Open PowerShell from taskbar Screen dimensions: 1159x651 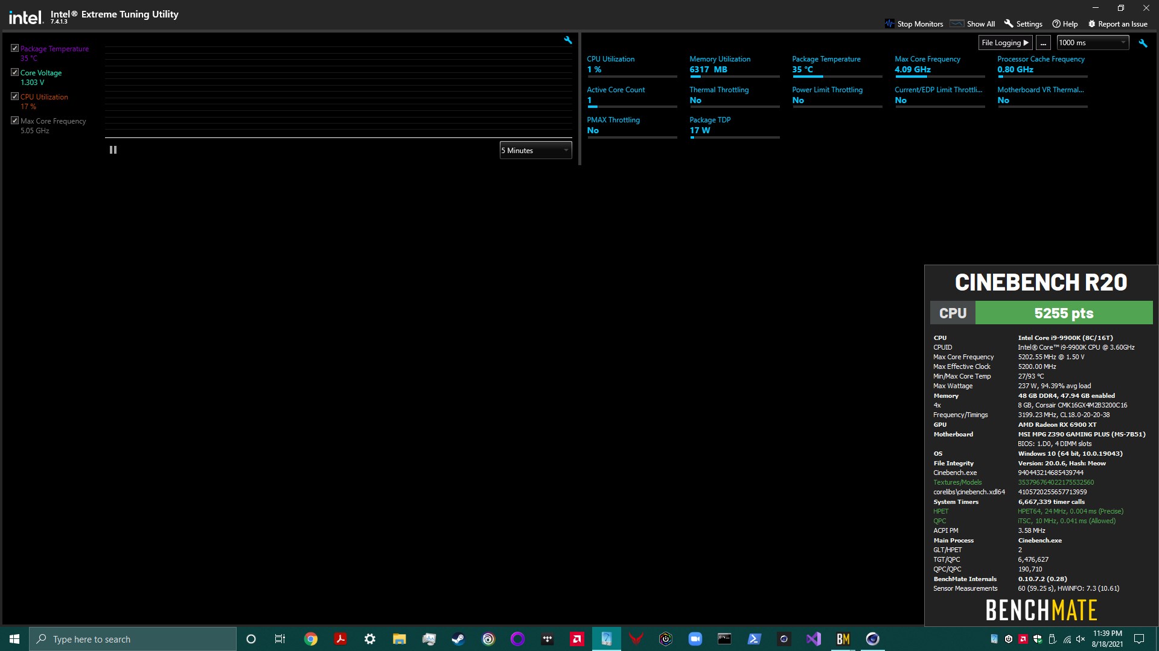coord(755,639)
